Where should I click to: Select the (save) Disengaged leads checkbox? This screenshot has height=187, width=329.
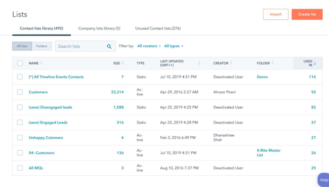coord(20,107)
